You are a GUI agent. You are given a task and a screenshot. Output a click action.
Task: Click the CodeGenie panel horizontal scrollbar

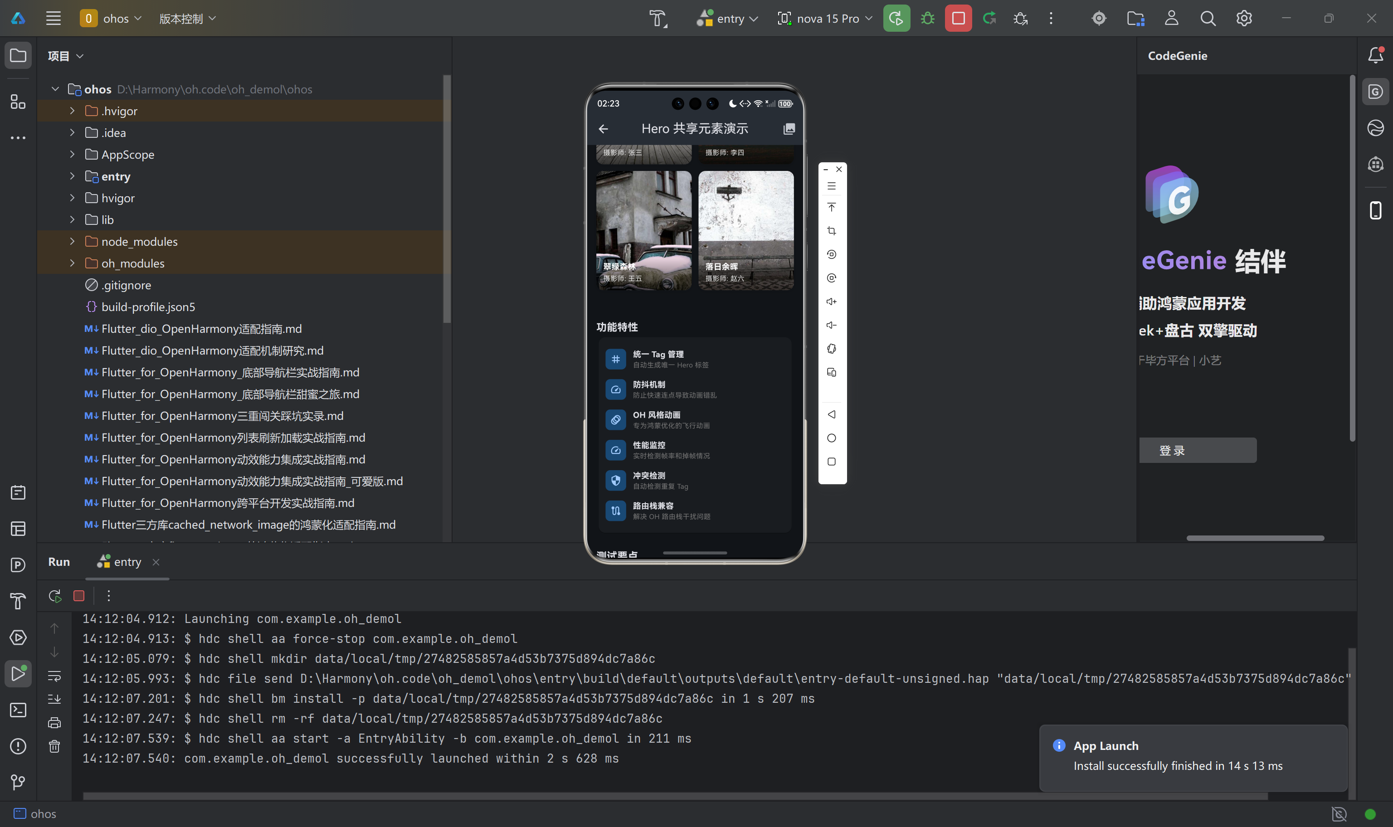click(x=1255, y=538)
